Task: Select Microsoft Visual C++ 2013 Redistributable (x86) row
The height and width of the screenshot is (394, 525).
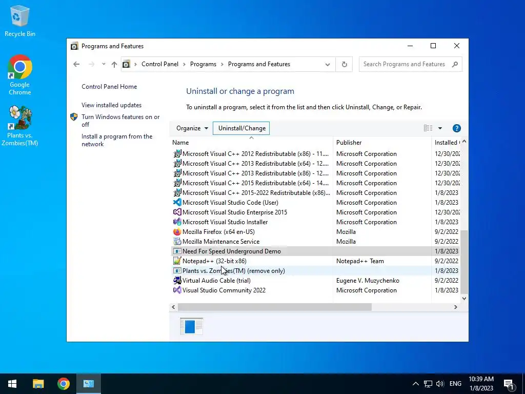Action: click(315, 173)
